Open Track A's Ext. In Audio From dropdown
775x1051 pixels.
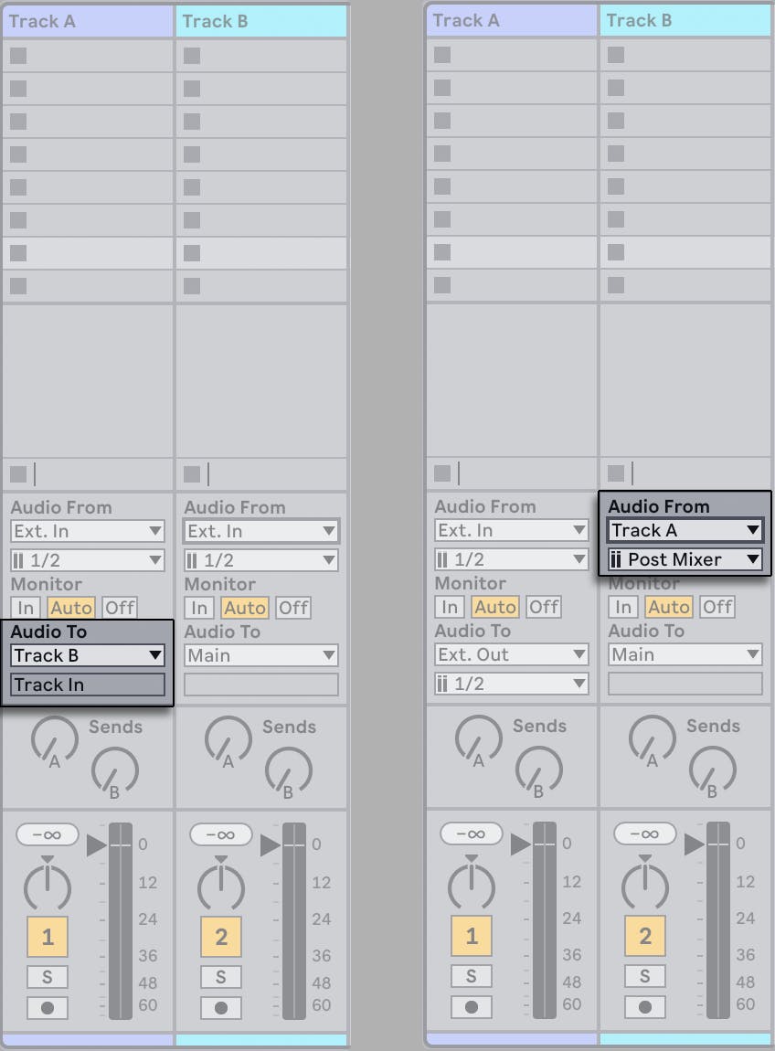click(87, 530)
